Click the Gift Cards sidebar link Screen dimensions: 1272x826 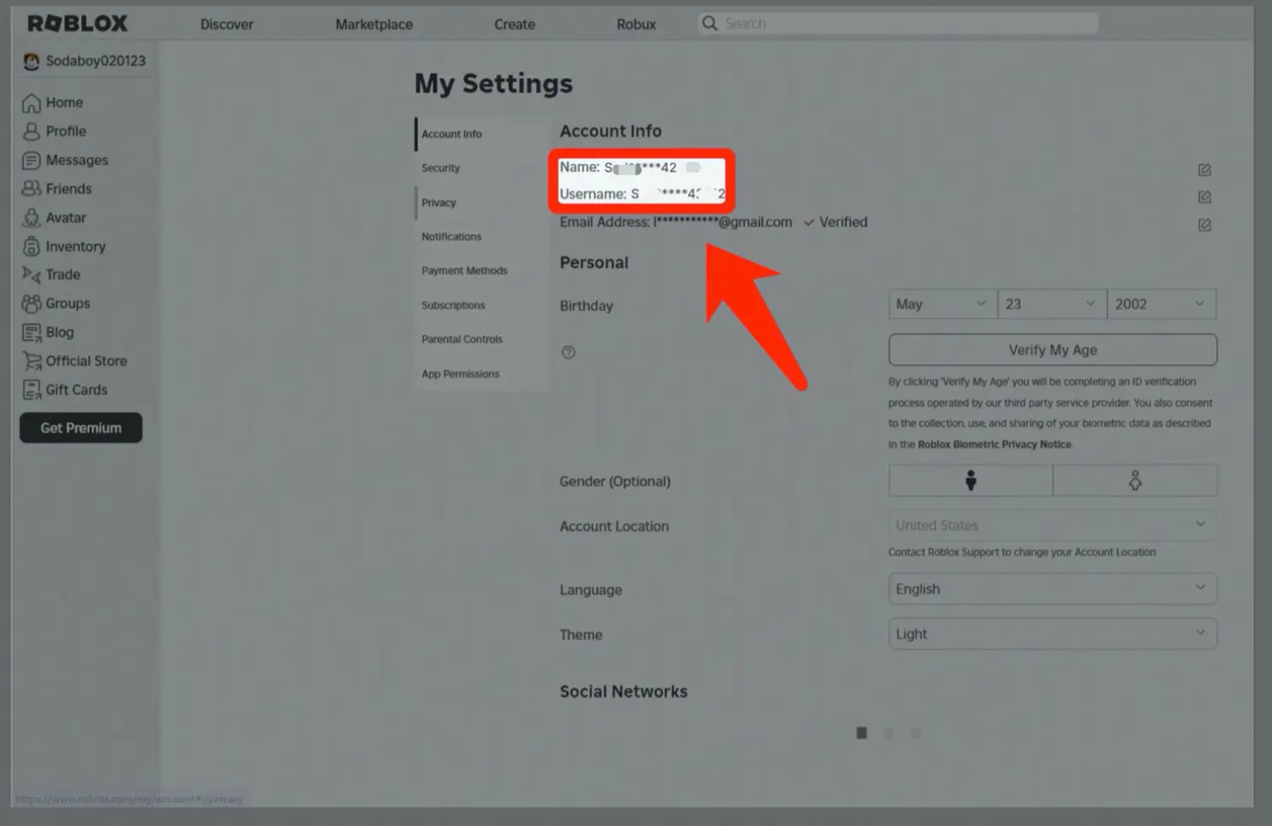point(76,390)
